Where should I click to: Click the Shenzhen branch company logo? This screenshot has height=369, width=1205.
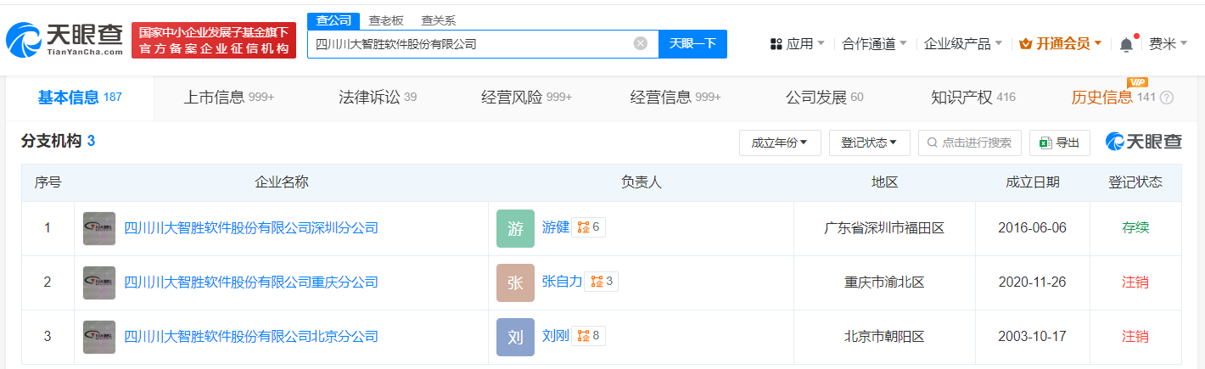99,228
